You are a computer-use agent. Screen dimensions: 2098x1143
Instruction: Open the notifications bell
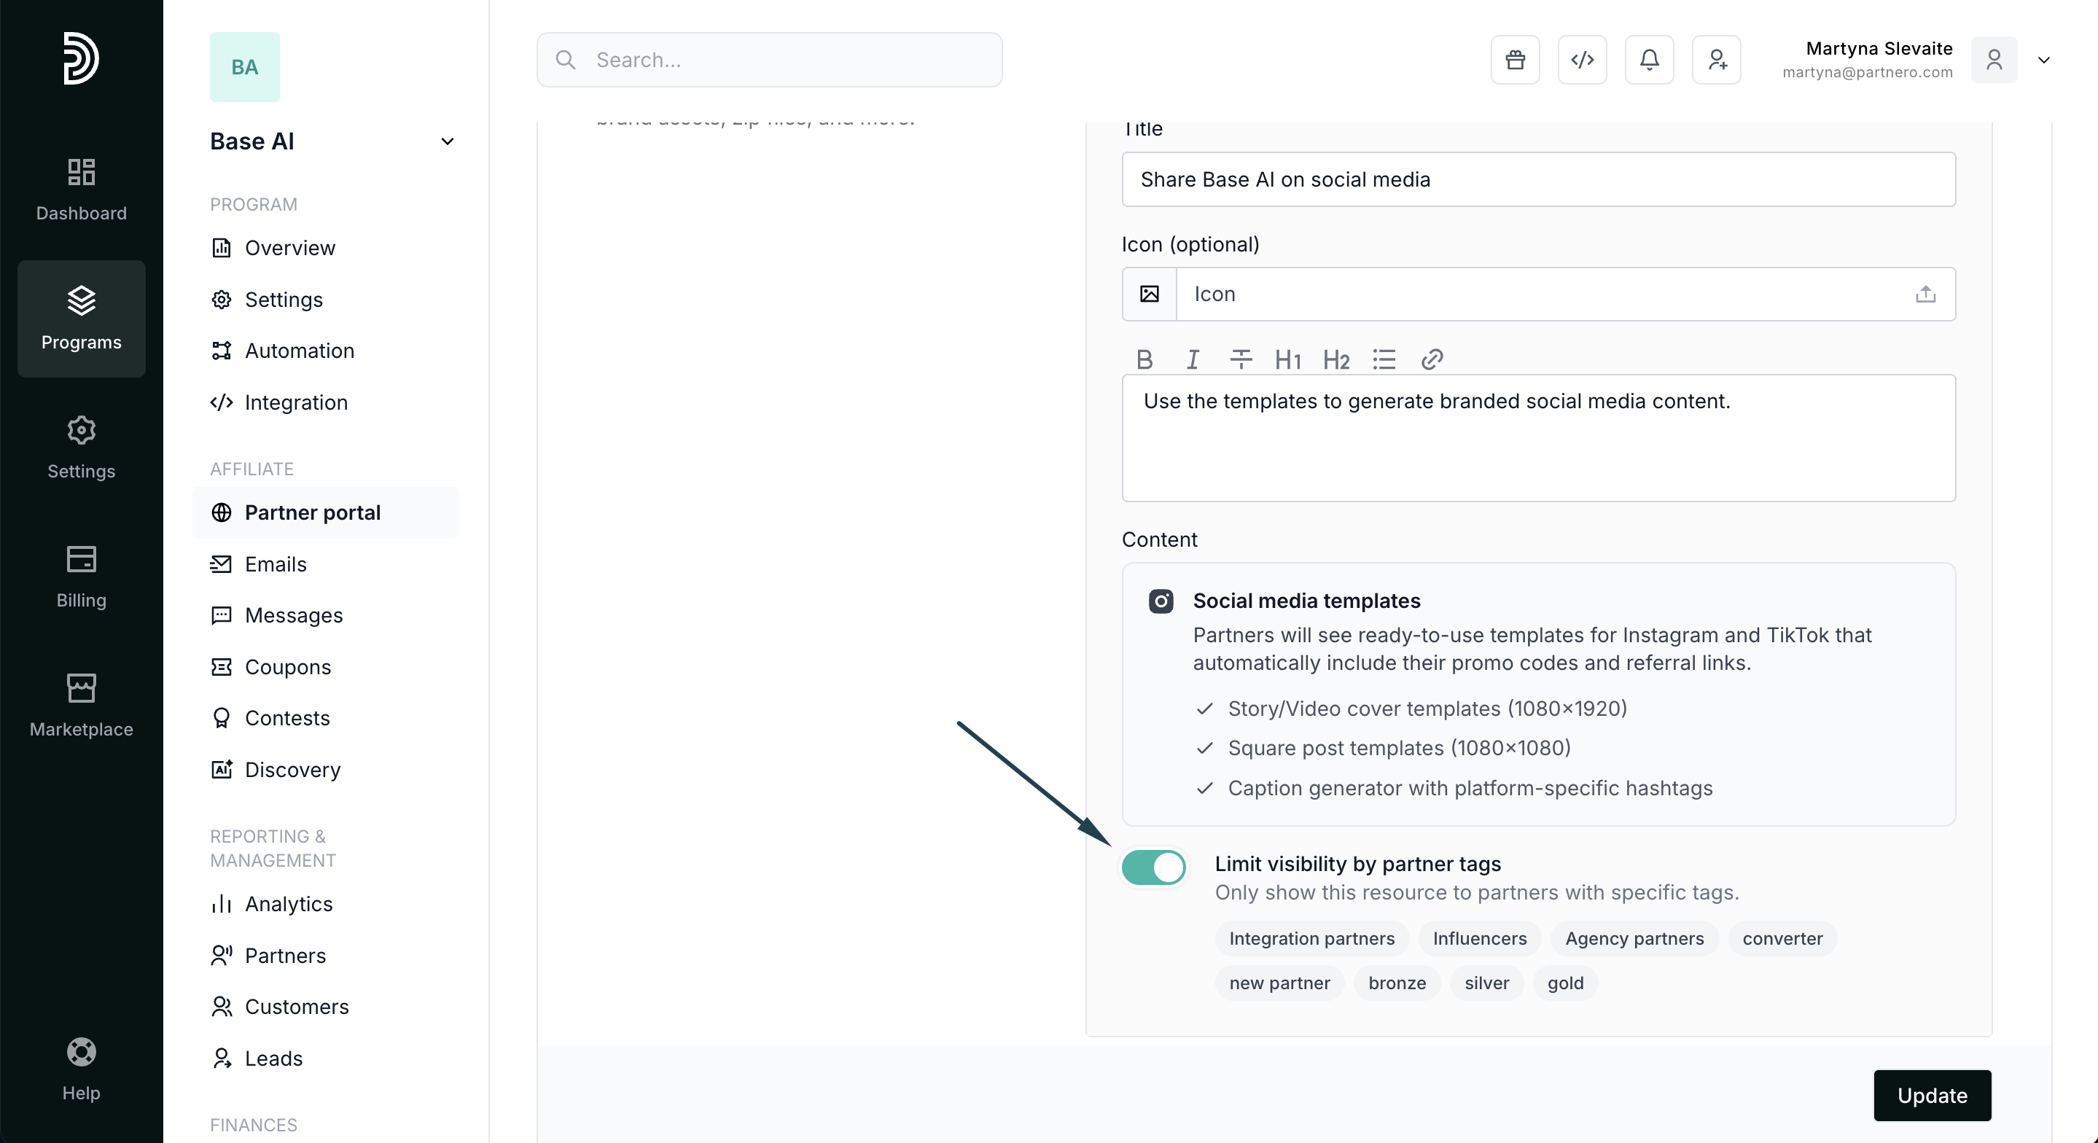point(1649,60)
